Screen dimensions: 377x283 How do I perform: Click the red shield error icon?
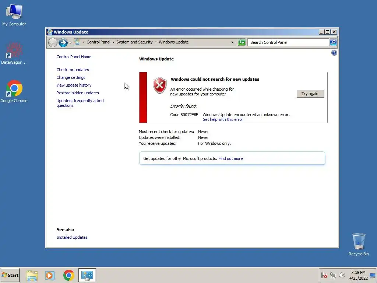[x=159, y=85]
